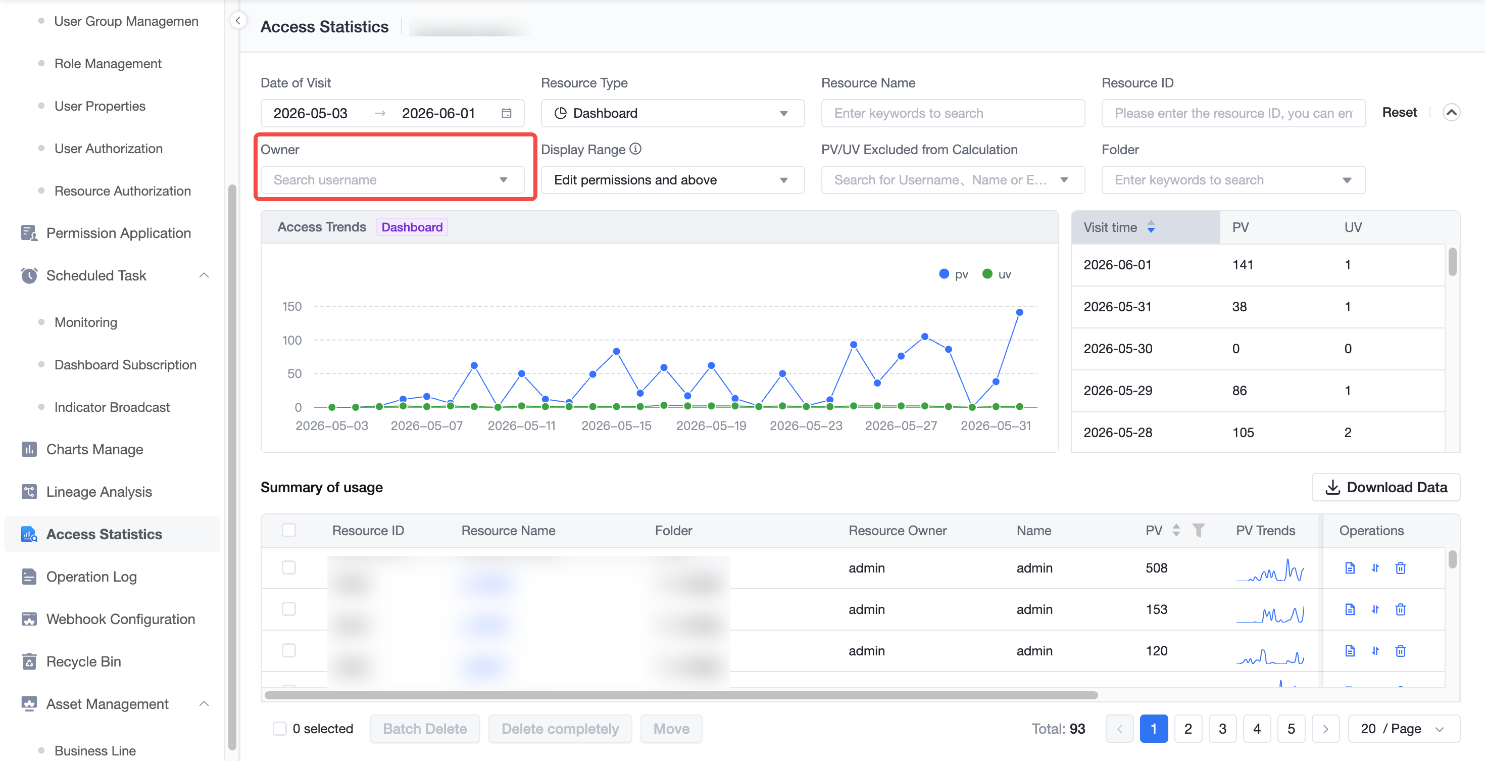The image size is (1485, 761).
Task: Check the first row with PV 508
Action: point(289,567)
